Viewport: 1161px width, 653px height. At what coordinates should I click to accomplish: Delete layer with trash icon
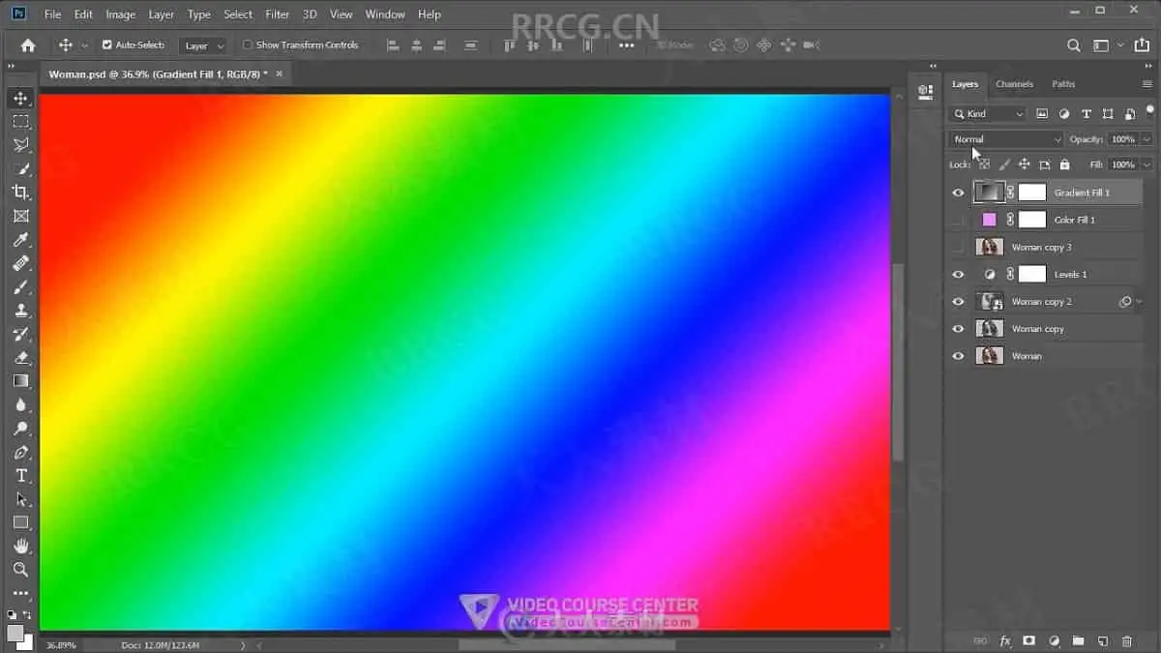coord(1126,640)
